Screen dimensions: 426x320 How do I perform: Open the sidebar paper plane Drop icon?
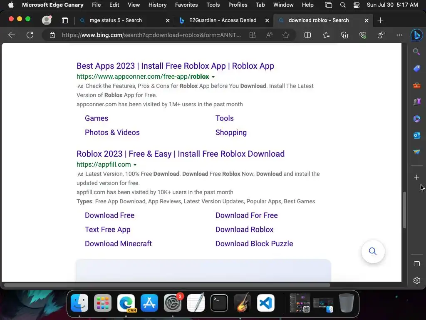416,152
